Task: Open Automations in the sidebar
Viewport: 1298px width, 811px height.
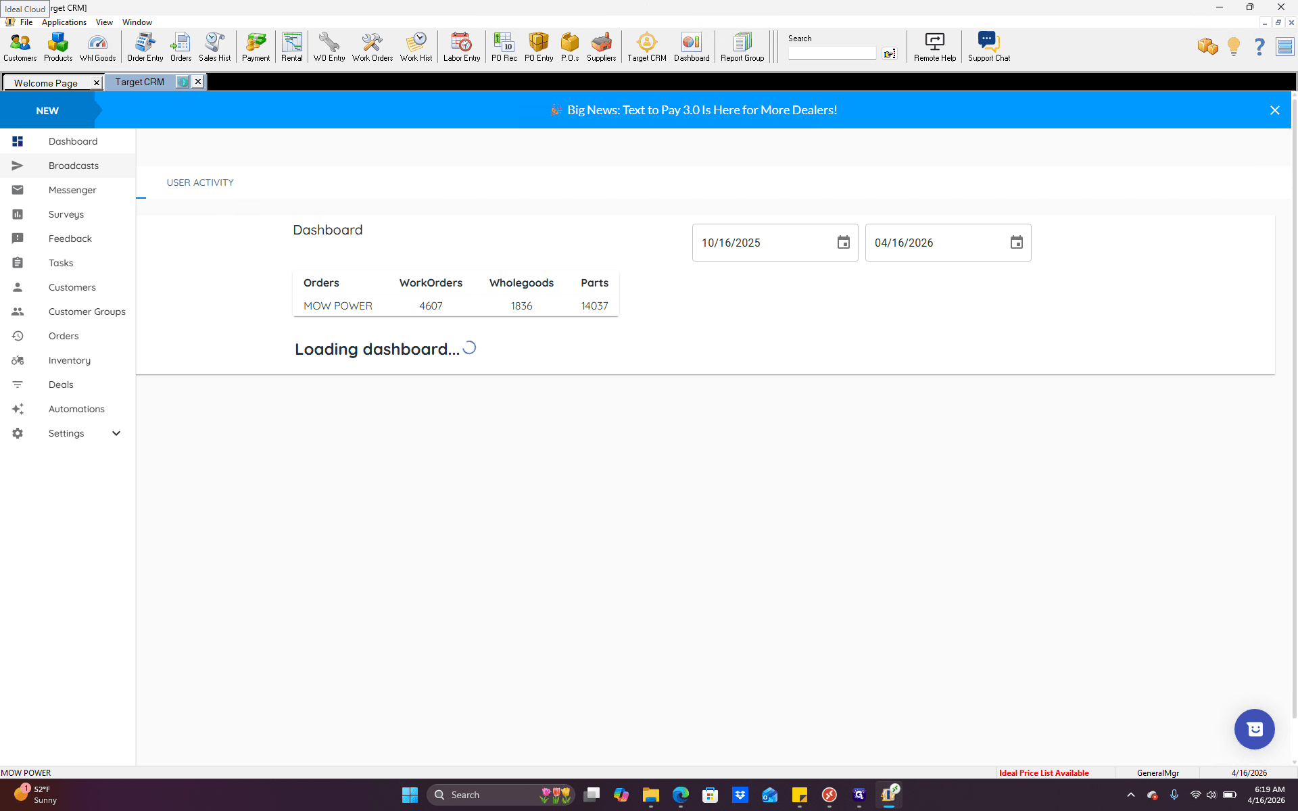Action: 68,409
